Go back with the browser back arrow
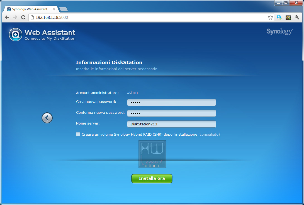The width and height of the screenshot is (304, 205). click(x=7, y=17)
